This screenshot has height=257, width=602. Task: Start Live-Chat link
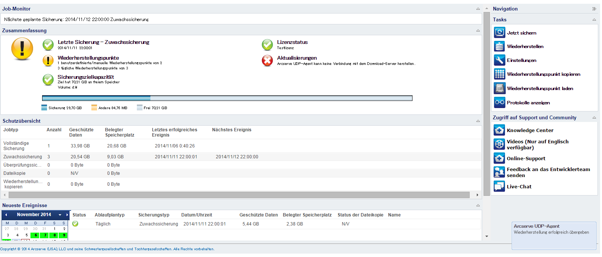click(x=519, y=187)
